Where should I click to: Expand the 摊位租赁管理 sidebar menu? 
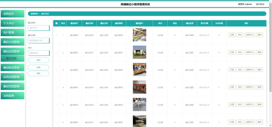[13, 67]
